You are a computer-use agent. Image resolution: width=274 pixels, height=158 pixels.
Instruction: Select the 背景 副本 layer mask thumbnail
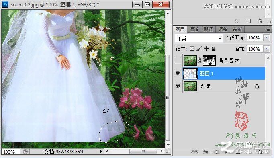click(x=209, y=60)
